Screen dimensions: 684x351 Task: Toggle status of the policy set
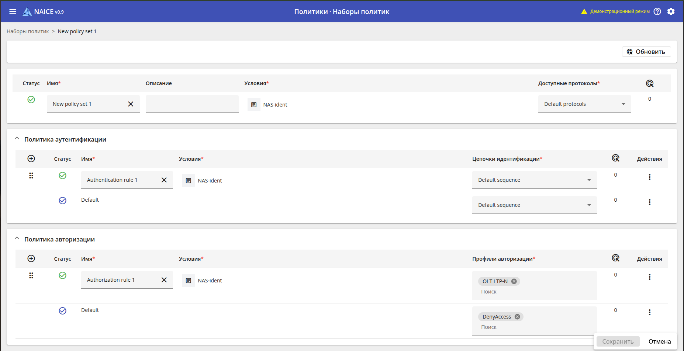point(31,100)
